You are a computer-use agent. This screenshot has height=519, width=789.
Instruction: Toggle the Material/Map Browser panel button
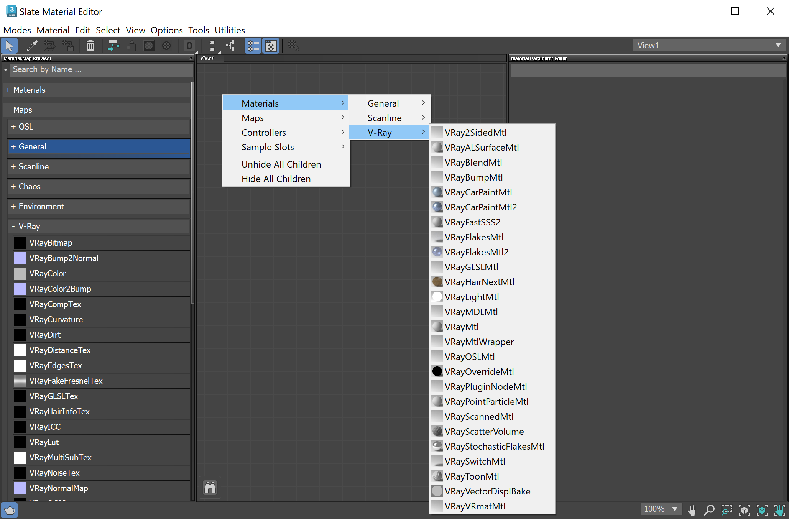coord(253,46)
